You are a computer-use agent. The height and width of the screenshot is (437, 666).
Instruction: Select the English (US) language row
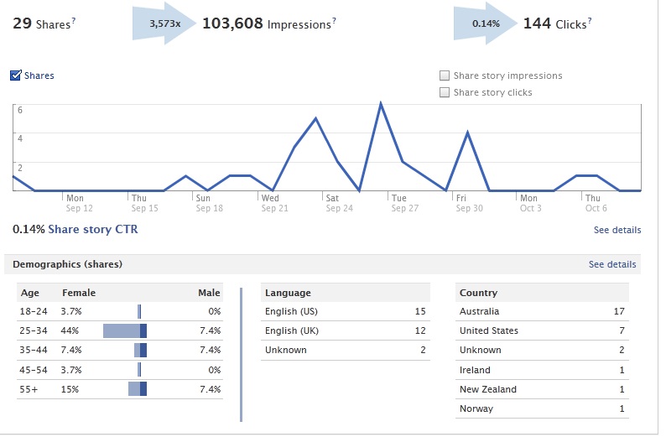(x=345, y=311)
